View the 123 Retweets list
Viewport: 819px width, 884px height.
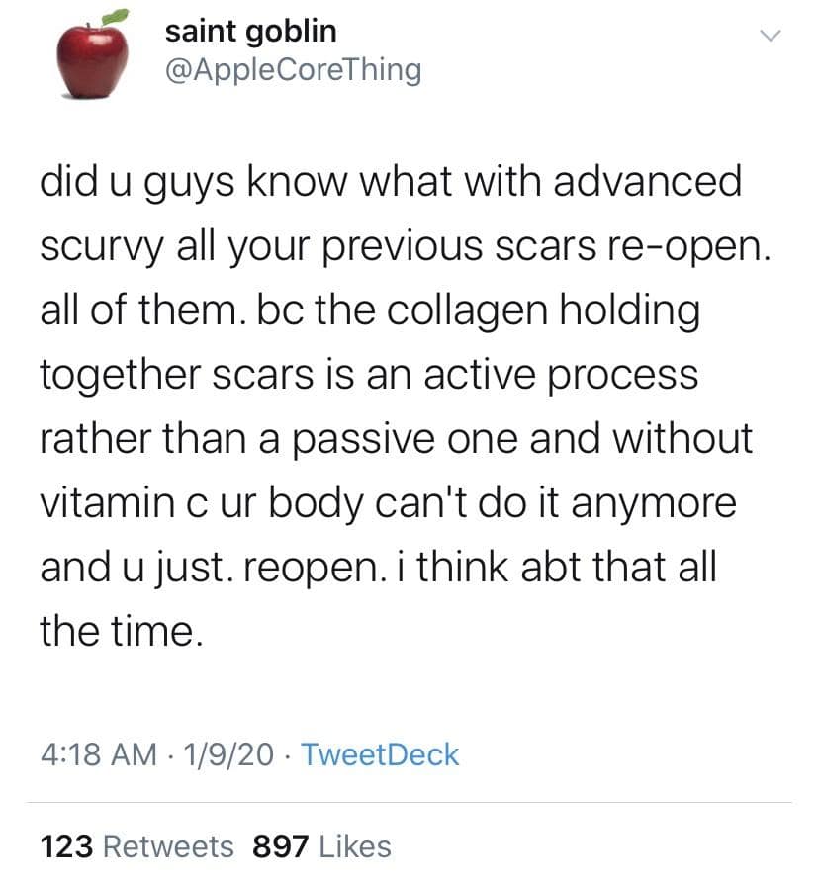(x=136, y=846)
